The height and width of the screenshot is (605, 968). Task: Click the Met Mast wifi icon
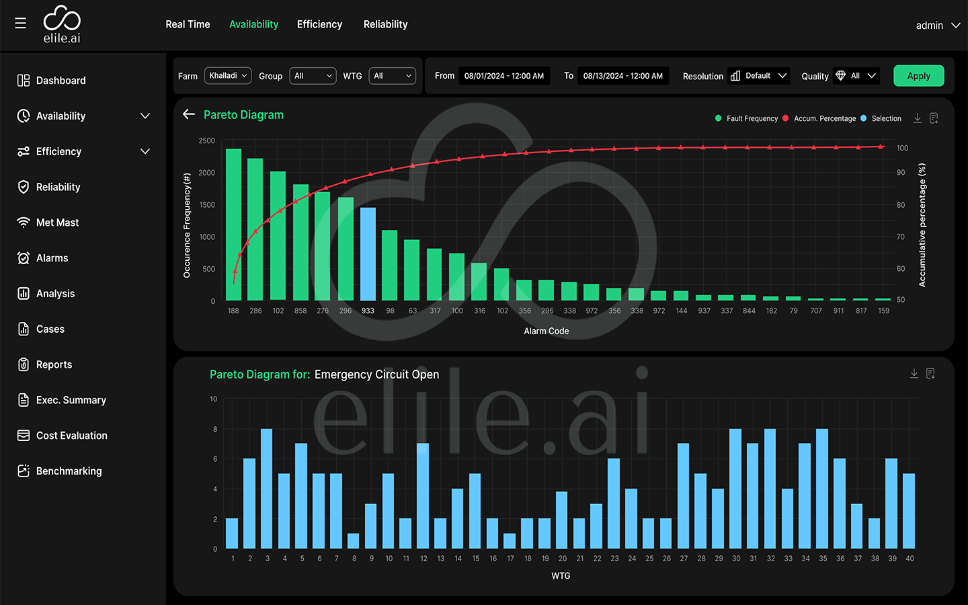(24, 223)
